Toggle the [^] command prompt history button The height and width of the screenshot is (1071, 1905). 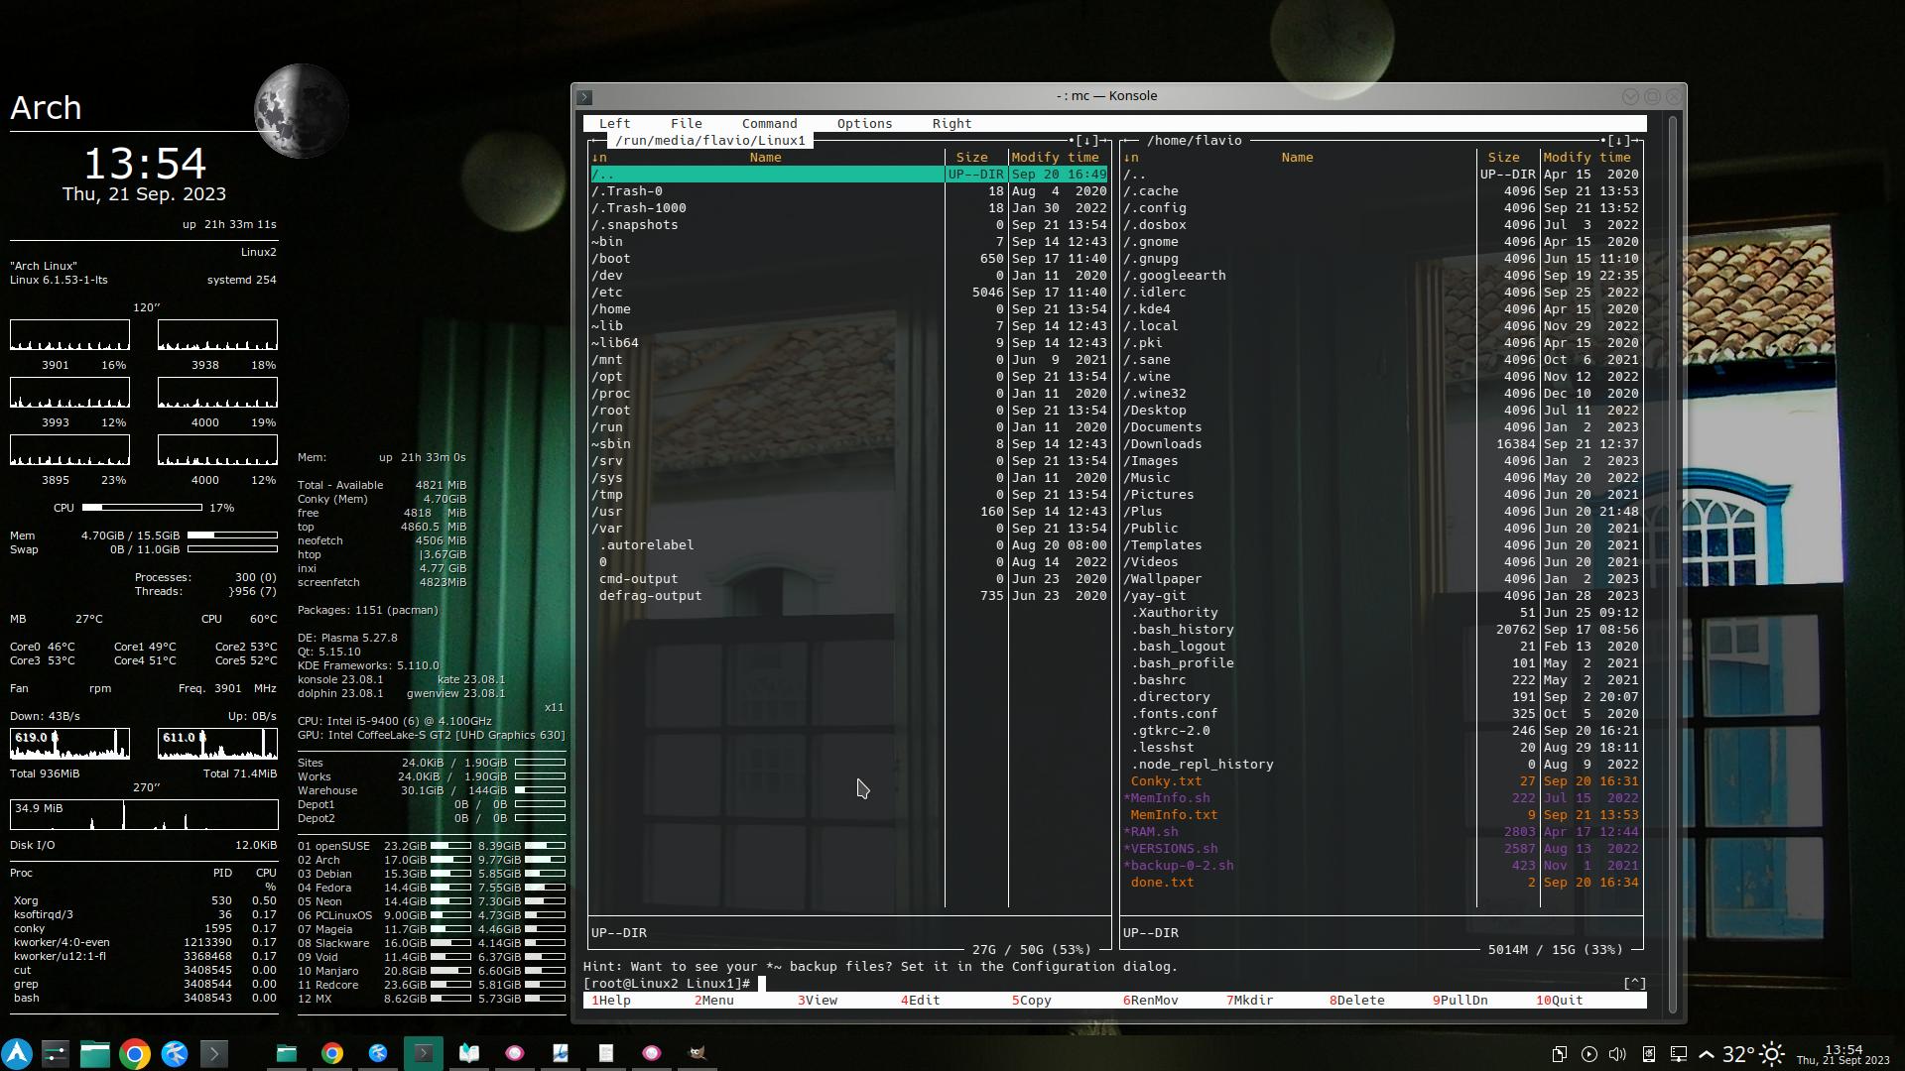1634,984
